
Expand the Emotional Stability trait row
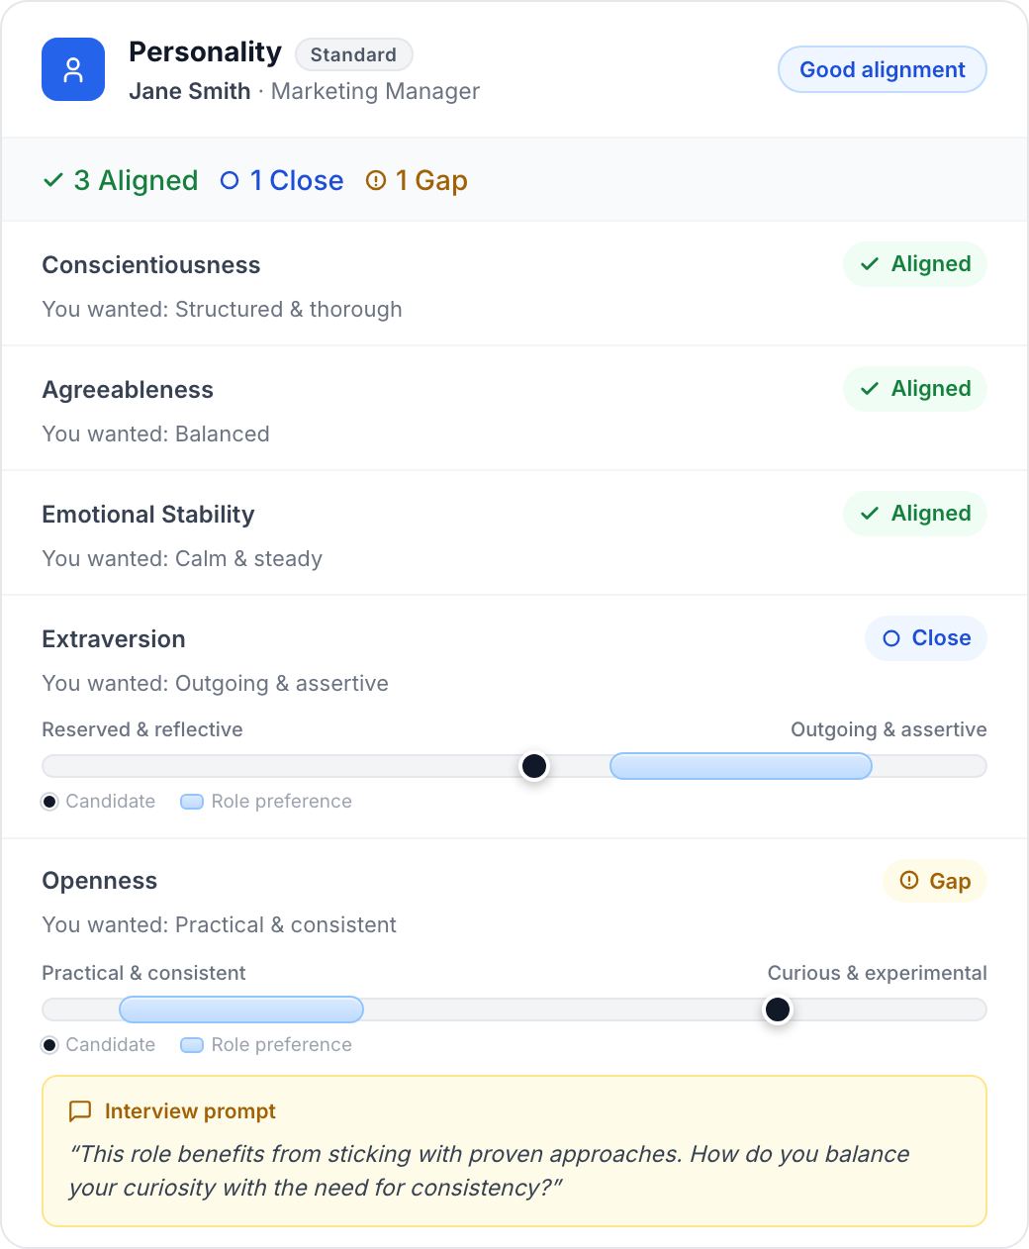point(514,533)
